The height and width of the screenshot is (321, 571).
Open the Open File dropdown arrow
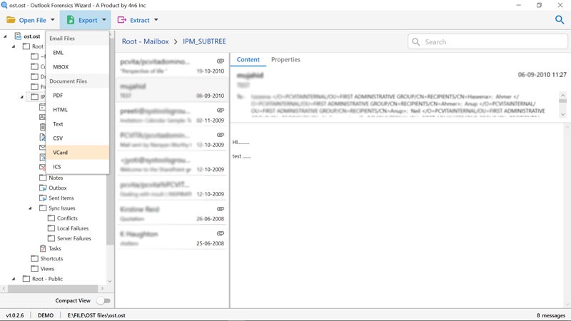[x=52, y=20]
